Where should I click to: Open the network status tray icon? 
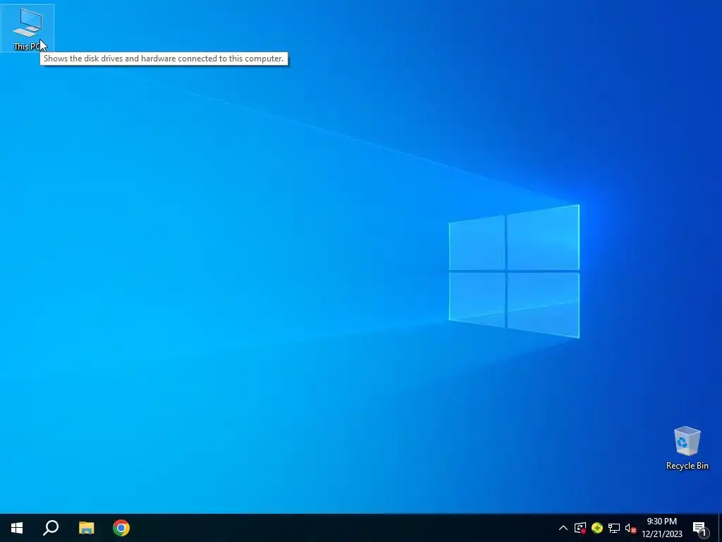614,528
